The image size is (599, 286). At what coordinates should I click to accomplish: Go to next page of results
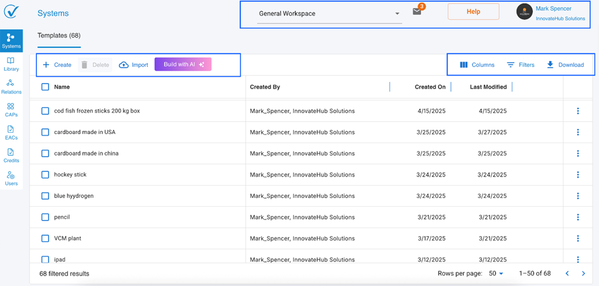[x=583, y=274]
